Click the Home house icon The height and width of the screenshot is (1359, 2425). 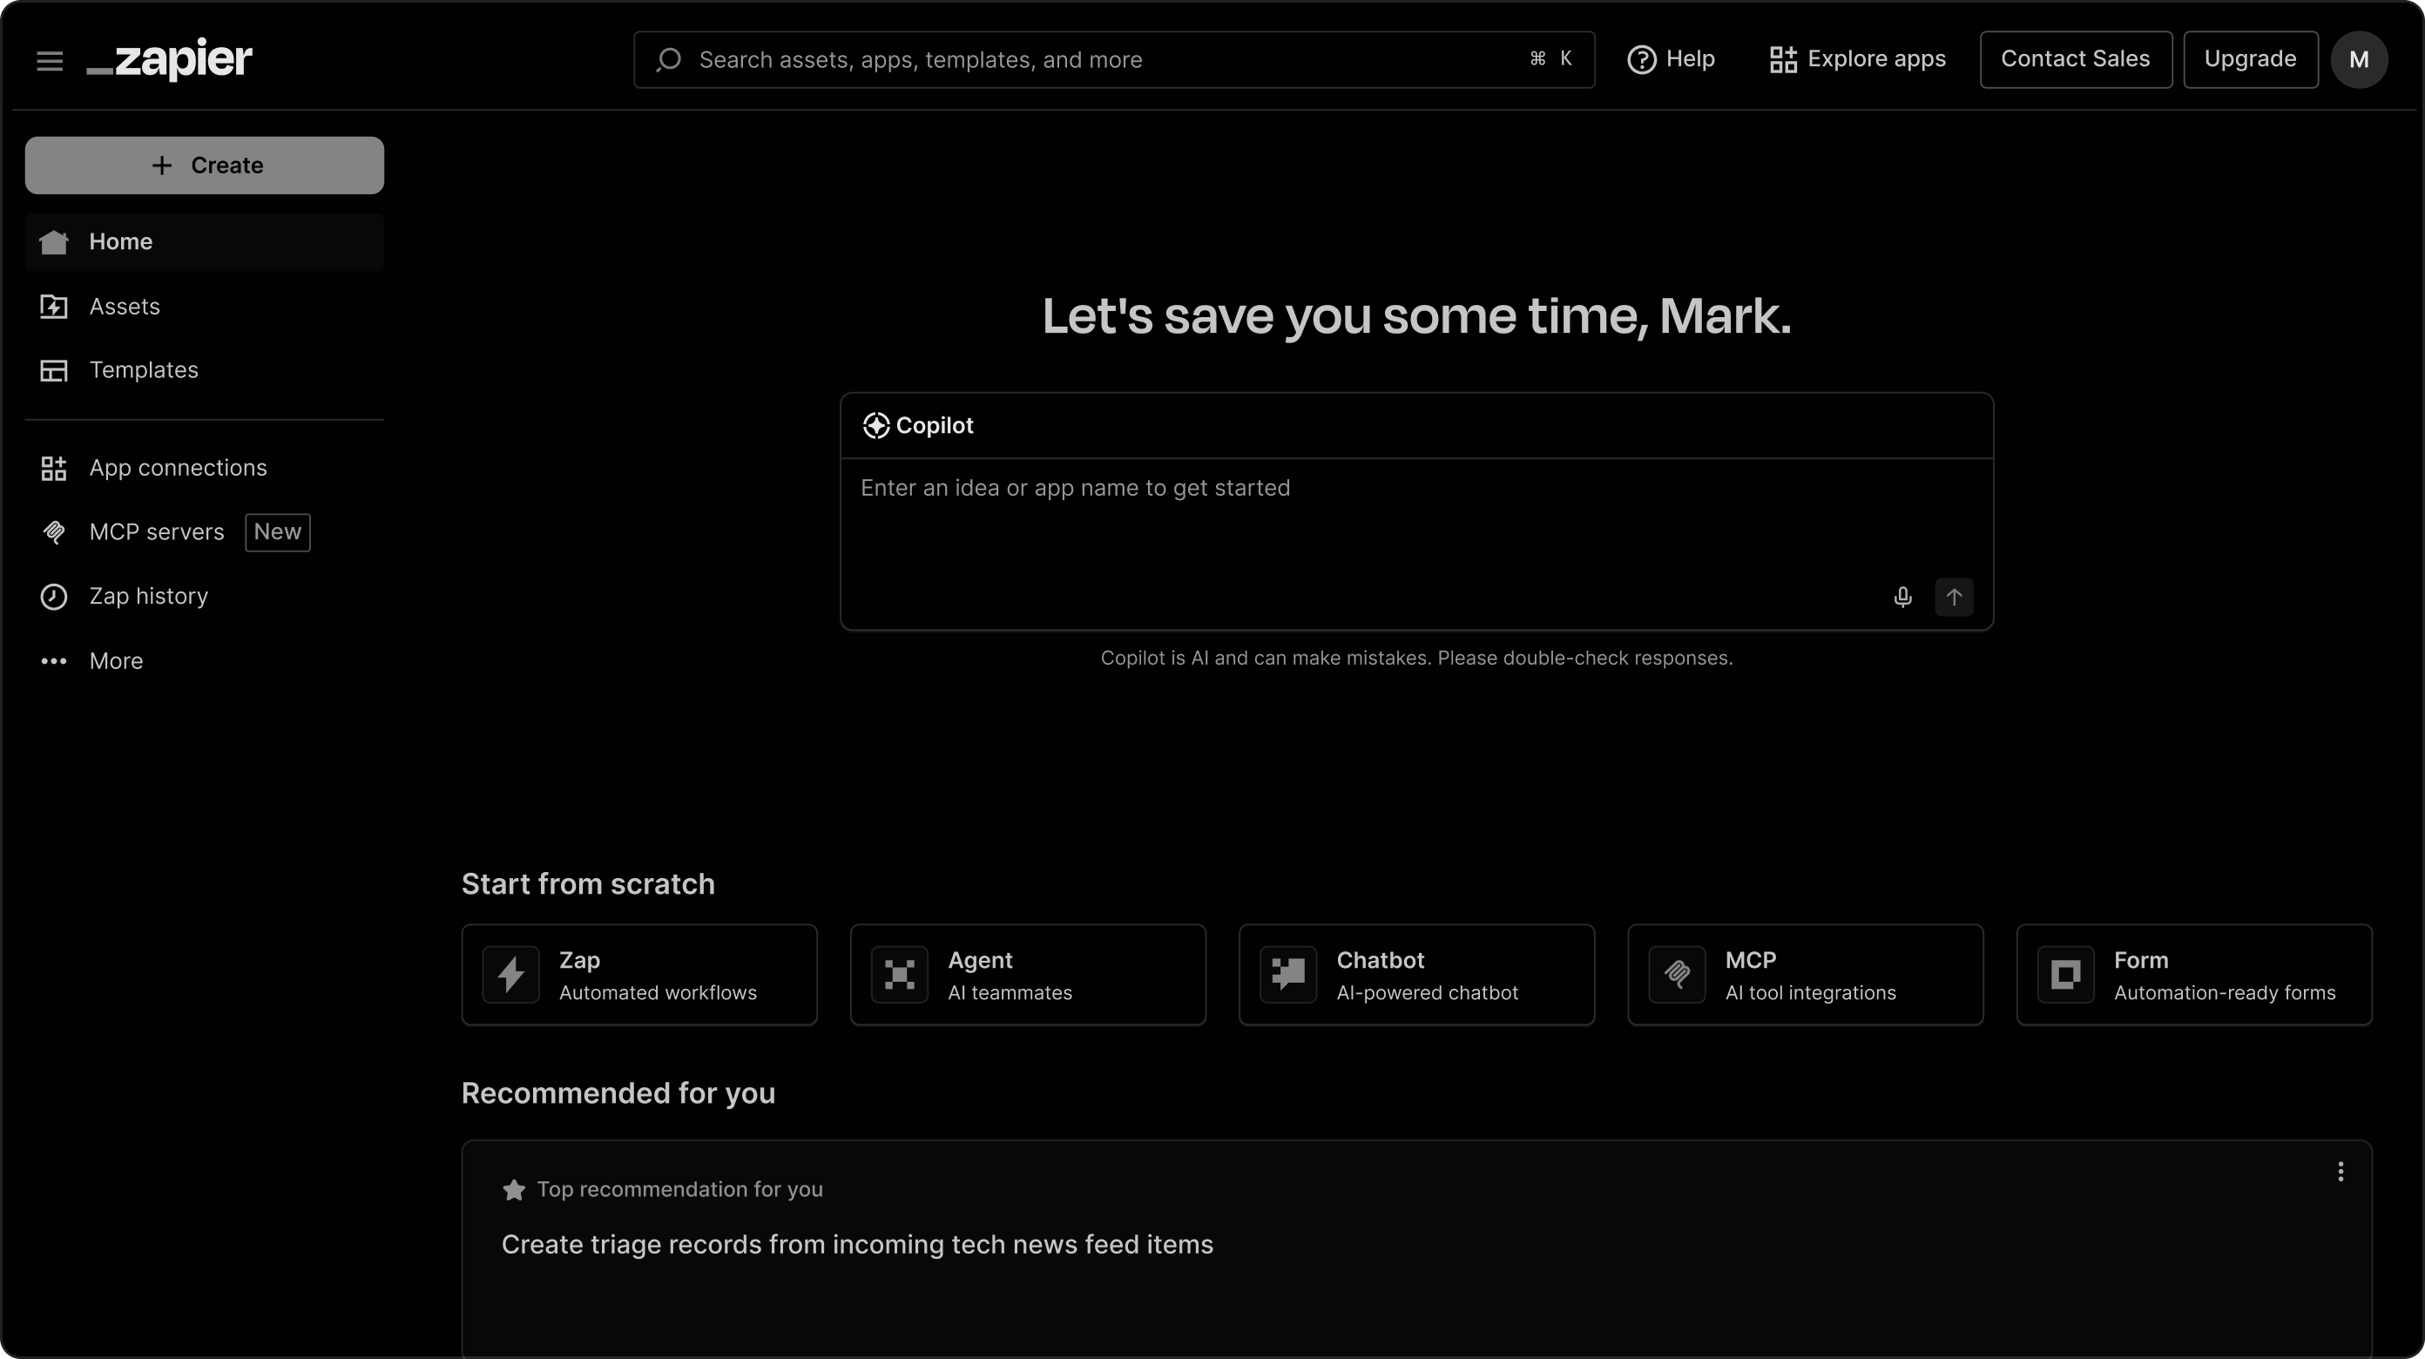54,242
